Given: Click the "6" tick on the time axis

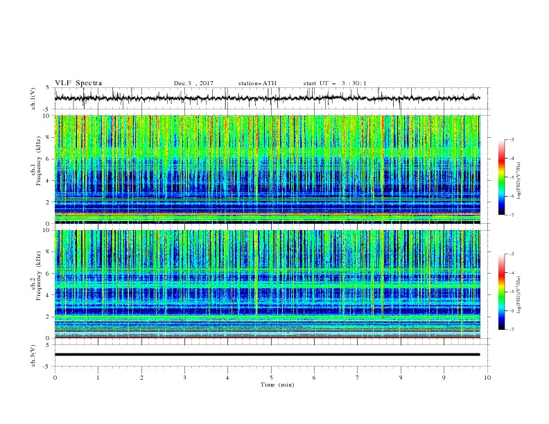Looking at the screenshot, I should click(x=314, y=378).
